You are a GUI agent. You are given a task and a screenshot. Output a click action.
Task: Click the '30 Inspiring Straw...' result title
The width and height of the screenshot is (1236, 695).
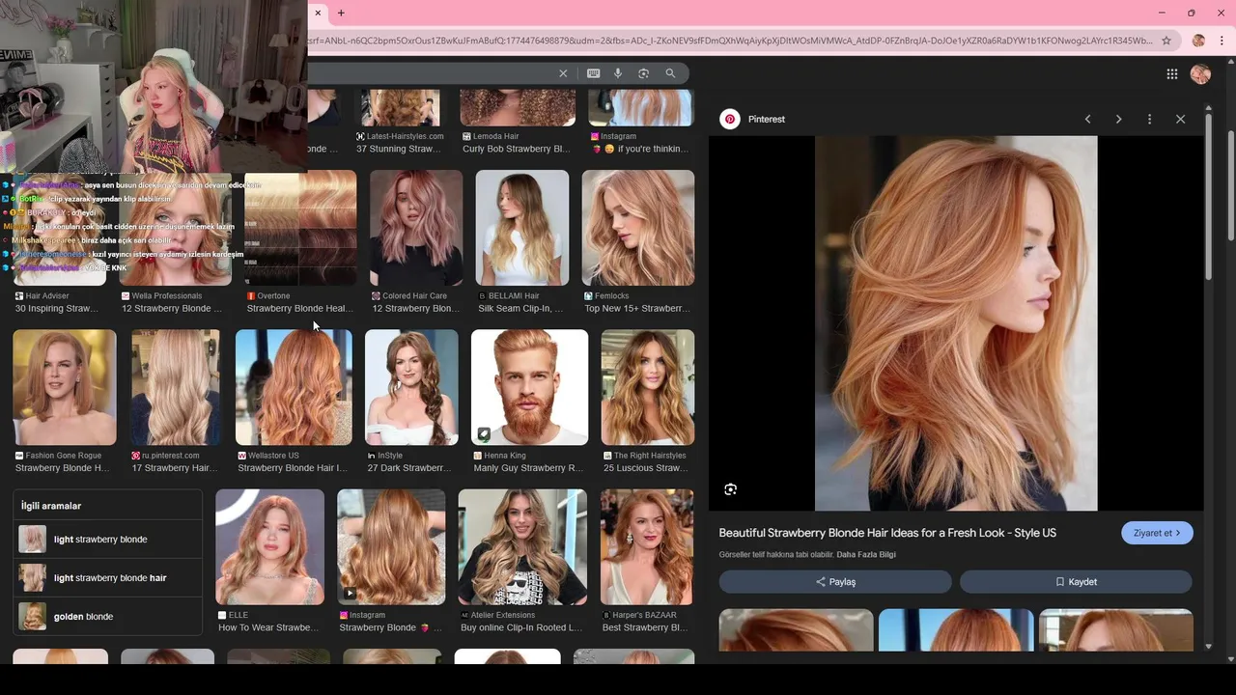(57, 309)
